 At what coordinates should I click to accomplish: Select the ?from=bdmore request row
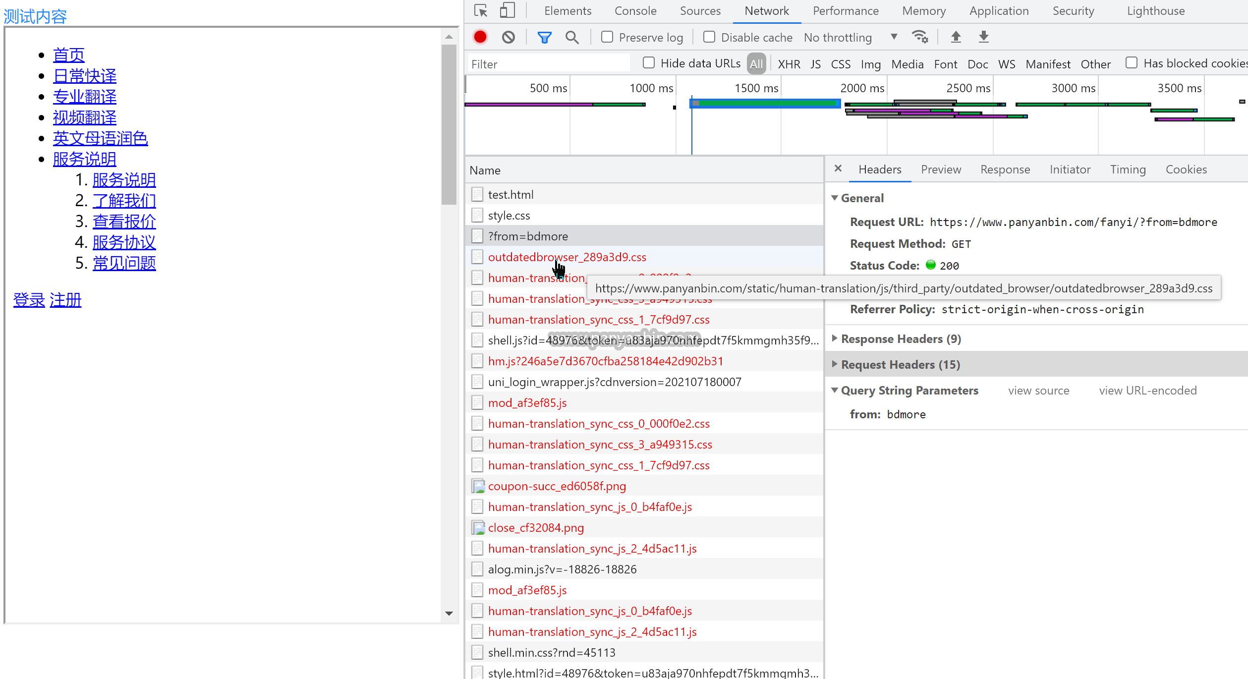644,236
